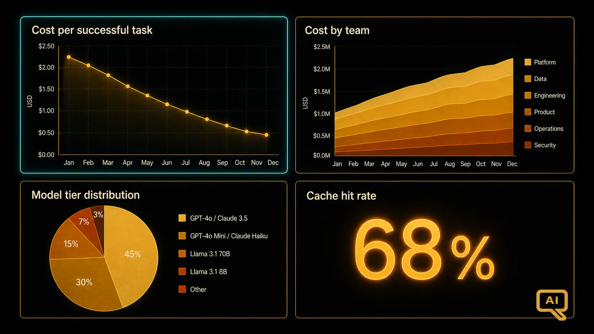Click 'USD' label on Cost per task chart

pyautogui.click(x=29, y=101)
